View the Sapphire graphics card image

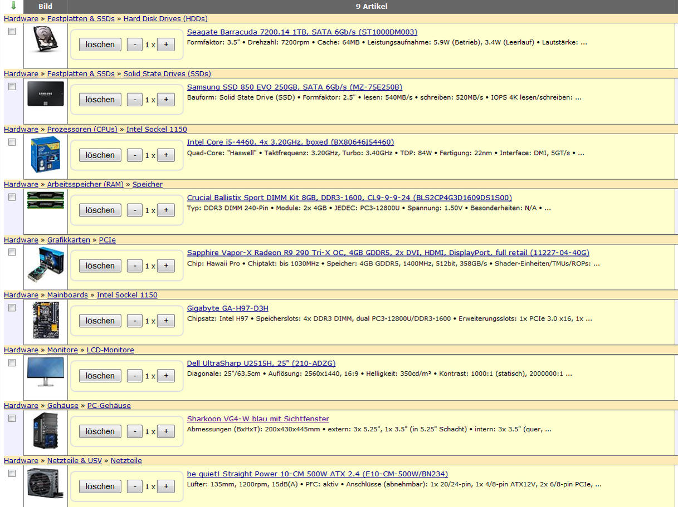click(46, 266)
